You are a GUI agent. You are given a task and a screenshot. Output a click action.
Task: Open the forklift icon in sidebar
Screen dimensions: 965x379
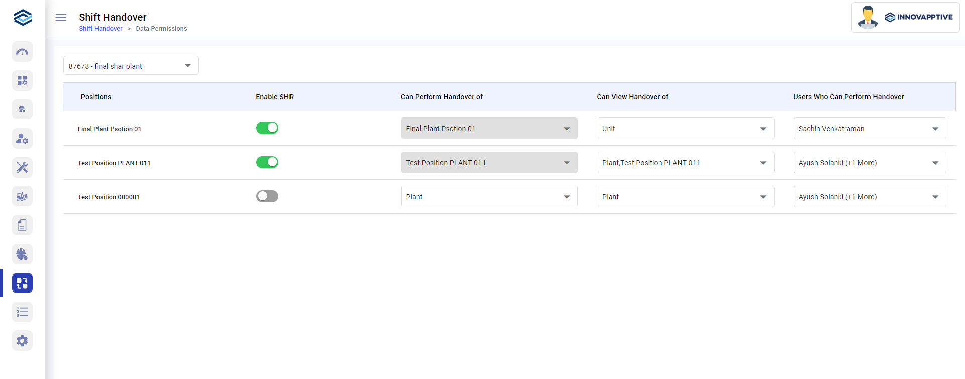22,196
